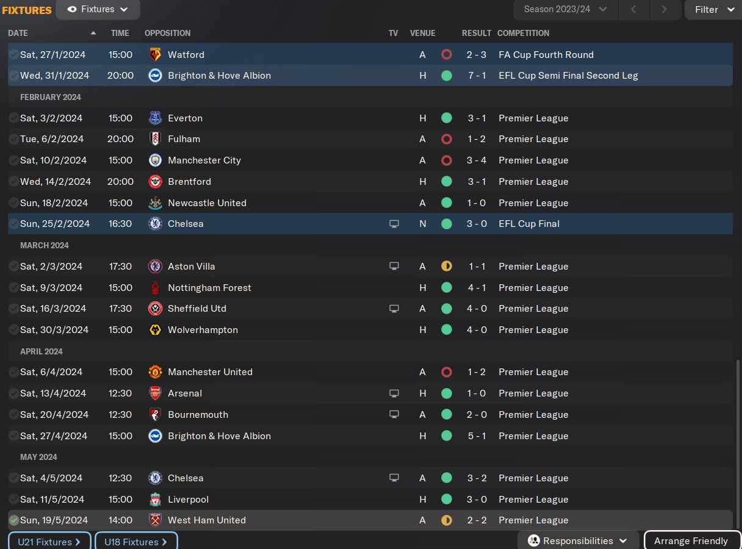Click the Arsenal club badge icon
The image size is (742, 549).
[156, 393]
